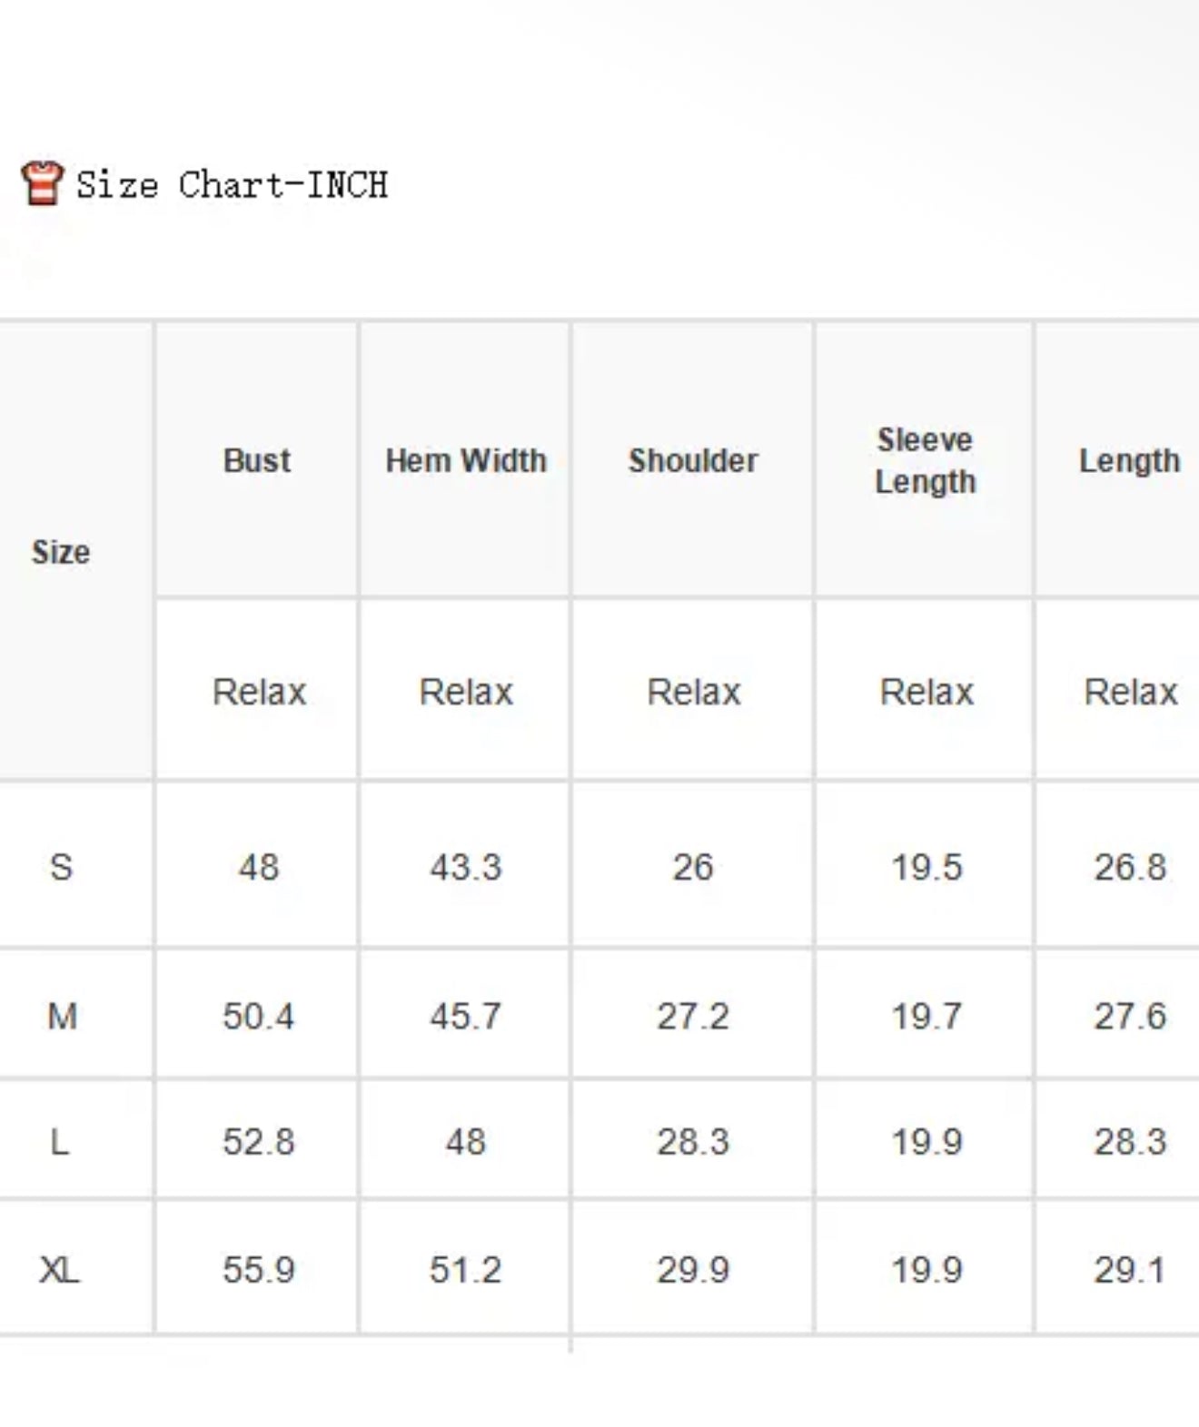Click the 55.9 bust value for XL
This screenshot has height=1427, width=1199.
259,1269
